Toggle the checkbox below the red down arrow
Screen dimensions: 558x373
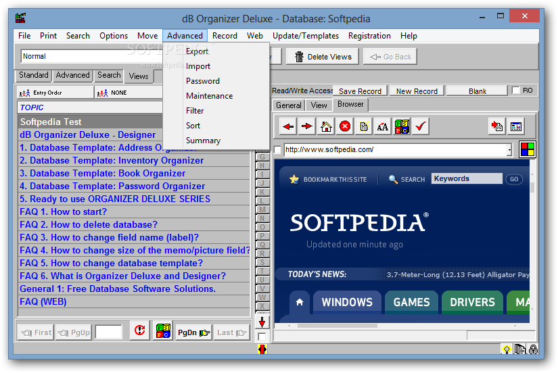pos(262,337)
